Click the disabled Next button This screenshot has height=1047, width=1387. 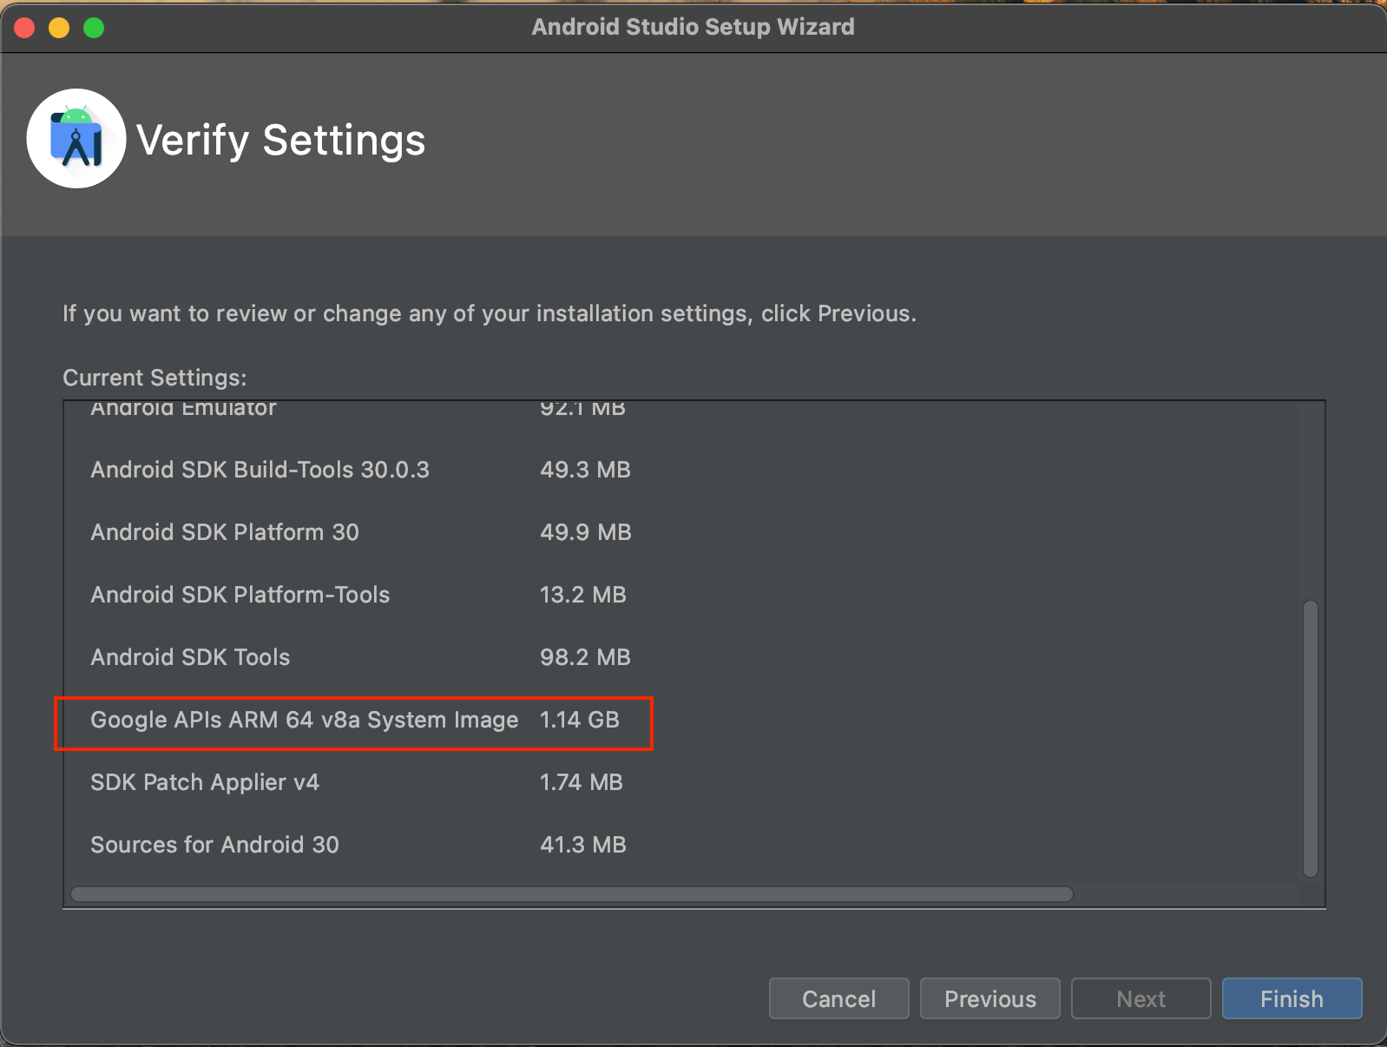pyautogui.click(x=1141, y=998)
